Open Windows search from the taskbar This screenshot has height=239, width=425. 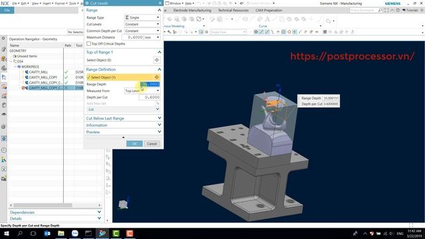pos(20,233)
